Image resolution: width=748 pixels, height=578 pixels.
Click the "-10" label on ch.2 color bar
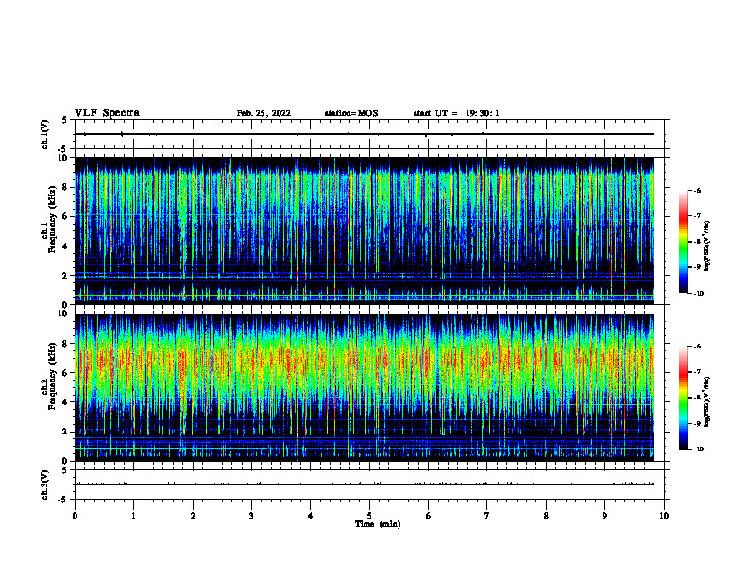pos(698,450)
